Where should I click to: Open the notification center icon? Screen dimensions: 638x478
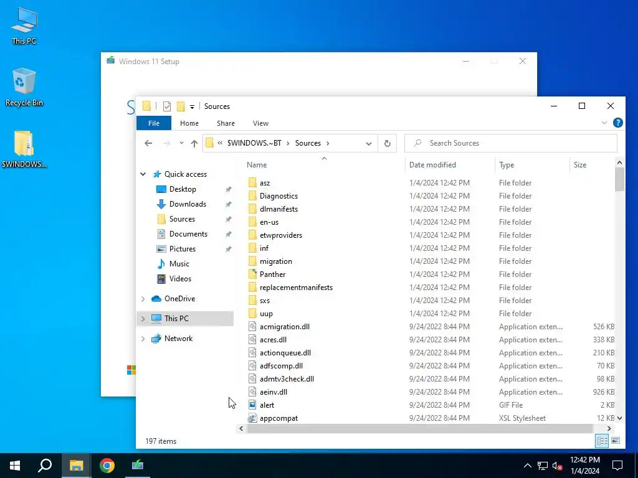(617, 466)
